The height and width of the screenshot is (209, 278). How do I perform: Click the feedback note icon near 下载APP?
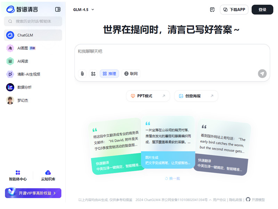212,9
